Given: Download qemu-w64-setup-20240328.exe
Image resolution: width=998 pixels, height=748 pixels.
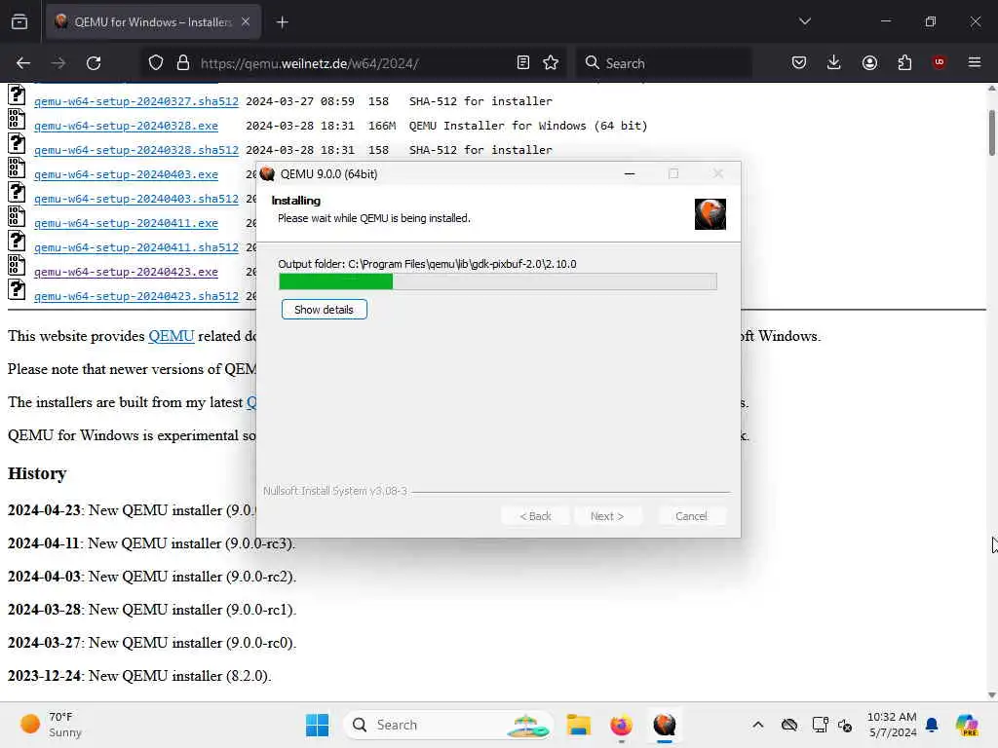Looking at the screenshot, I should tap(126, 126).
